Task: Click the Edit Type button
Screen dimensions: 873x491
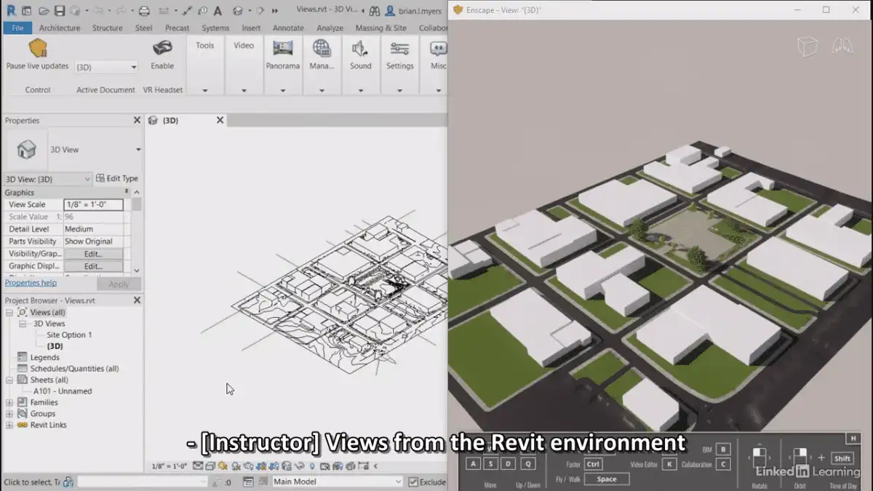Action: tap(116, 178)
